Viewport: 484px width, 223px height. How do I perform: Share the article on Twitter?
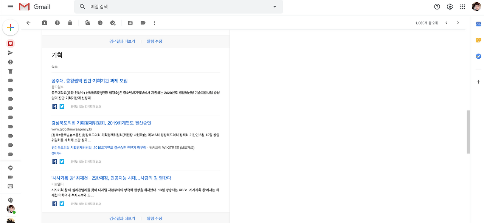point(62,106)
